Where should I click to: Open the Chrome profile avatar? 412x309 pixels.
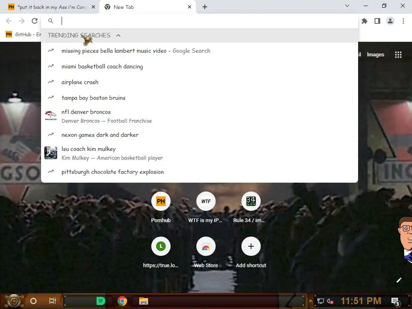click(390, 21)
